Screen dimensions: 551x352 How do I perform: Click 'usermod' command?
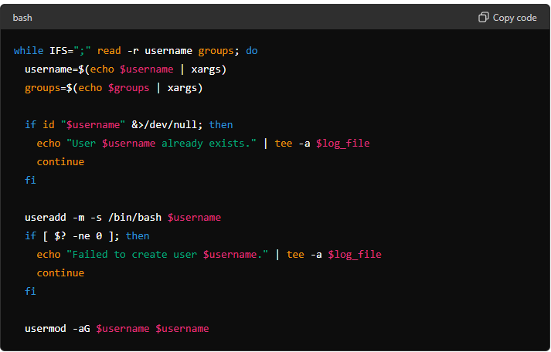pyautogui.click(x=46, y=329)
